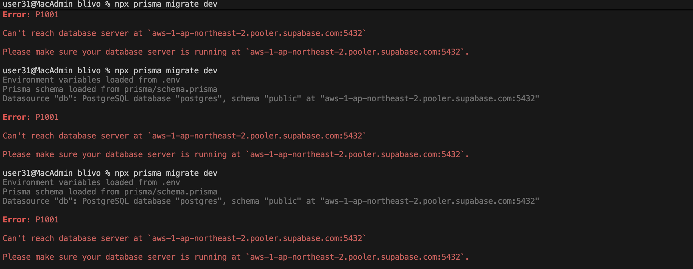Click ".env" in the last Environment variables line
The height and width of the screenshot is (269, 693).
171,182
